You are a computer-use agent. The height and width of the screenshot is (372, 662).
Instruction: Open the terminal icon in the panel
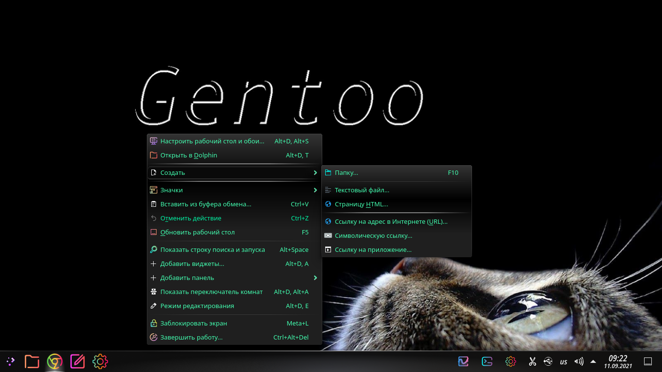(x=487, y=361)
